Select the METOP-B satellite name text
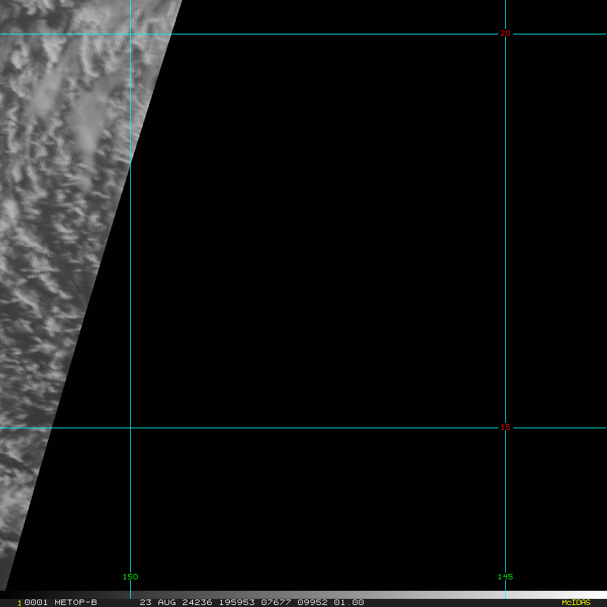Image resolution: width=607 pixels, height=607 pixels. pyautogui.click(x=76, y=602)
